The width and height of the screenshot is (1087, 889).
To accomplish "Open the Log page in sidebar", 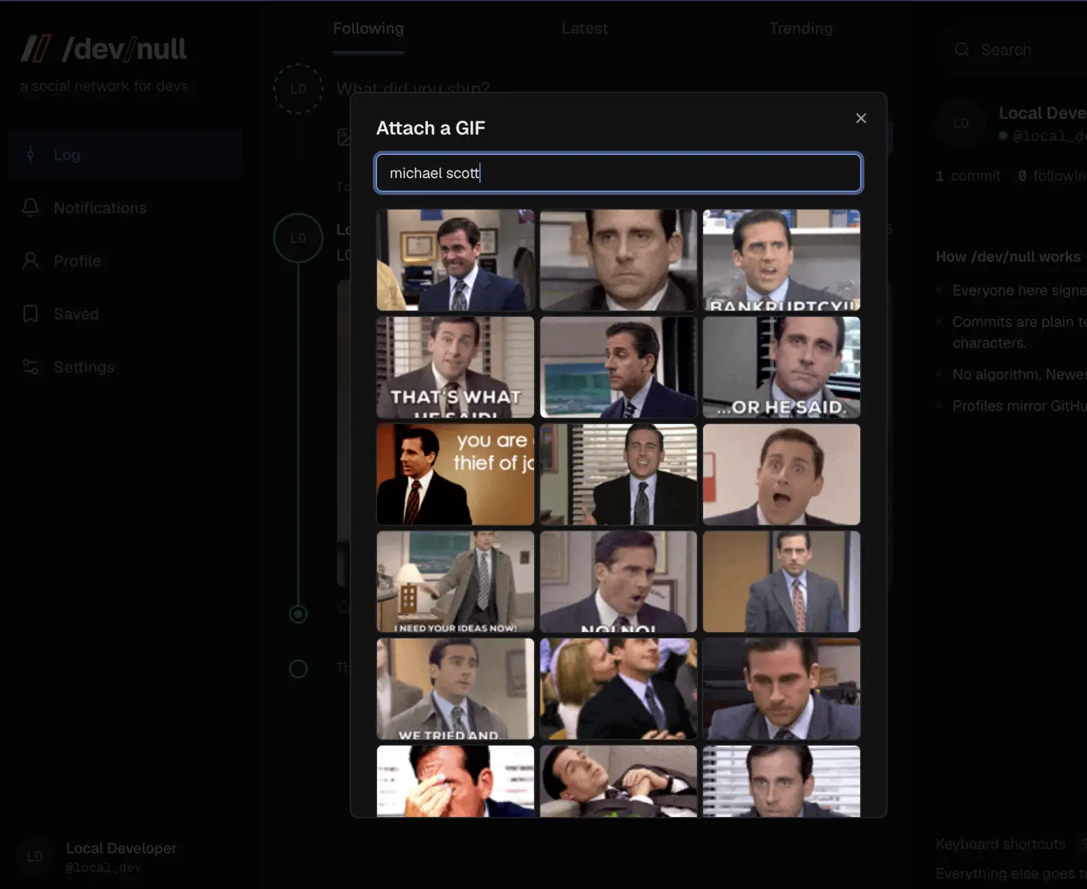I will [x=126, y=155].
